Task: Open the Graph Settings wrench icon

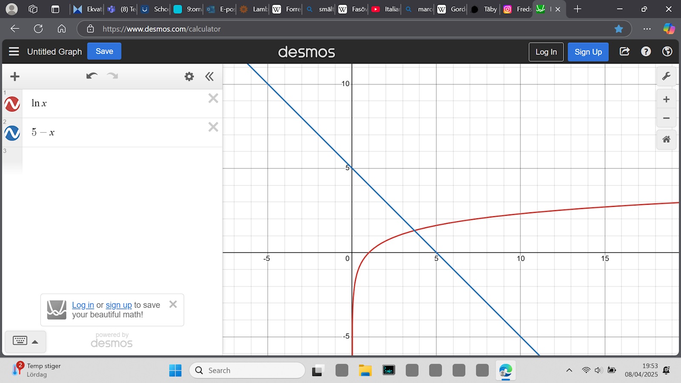Action: (666, 76)
